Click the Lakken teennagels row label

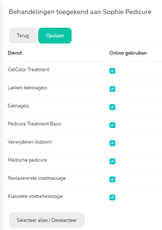click(x=28, y=88)
